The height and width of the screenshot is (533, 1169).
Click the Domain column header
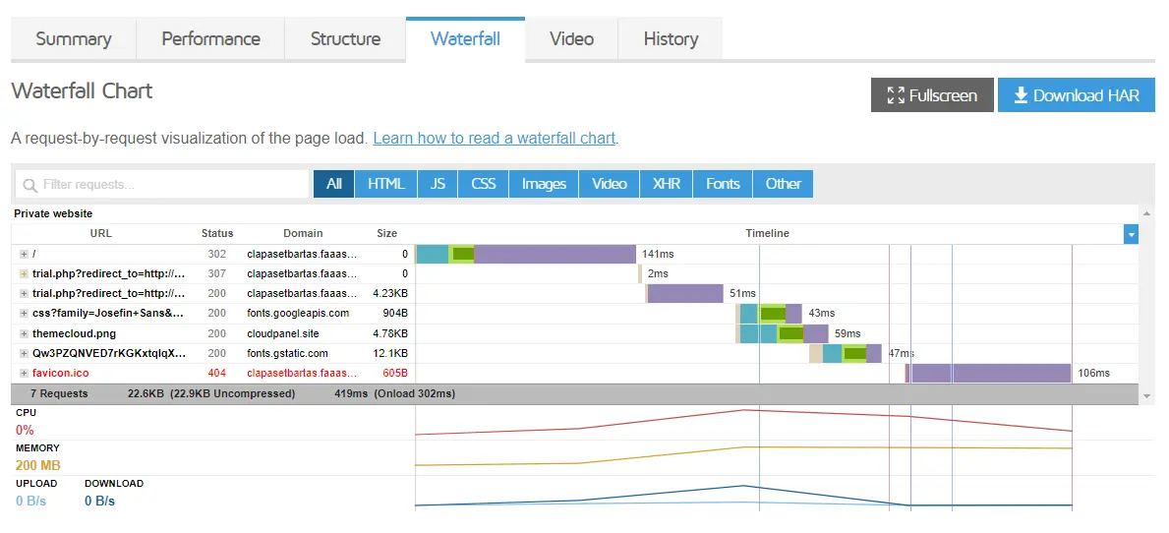(303, 233)
